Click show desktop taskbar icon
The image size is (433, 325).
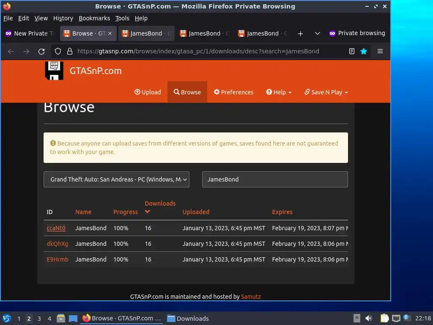(73, 318)
